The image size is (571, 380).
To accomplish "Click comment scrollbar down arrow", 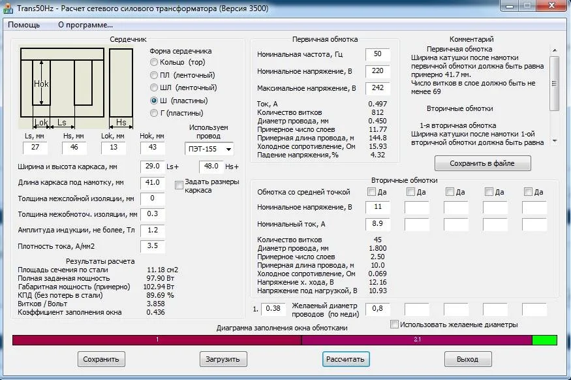I will pos(554,141).
